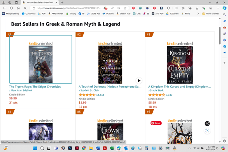Click the address bar URL field
This screenshot has width=228, height=152.
point(69,8)
